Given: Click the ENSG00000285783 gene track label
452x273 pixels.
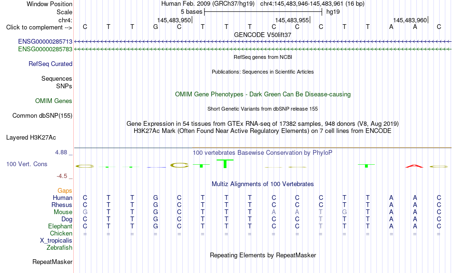Looking at the screenshot, I should pyautogui.click(x=45, y=49).
